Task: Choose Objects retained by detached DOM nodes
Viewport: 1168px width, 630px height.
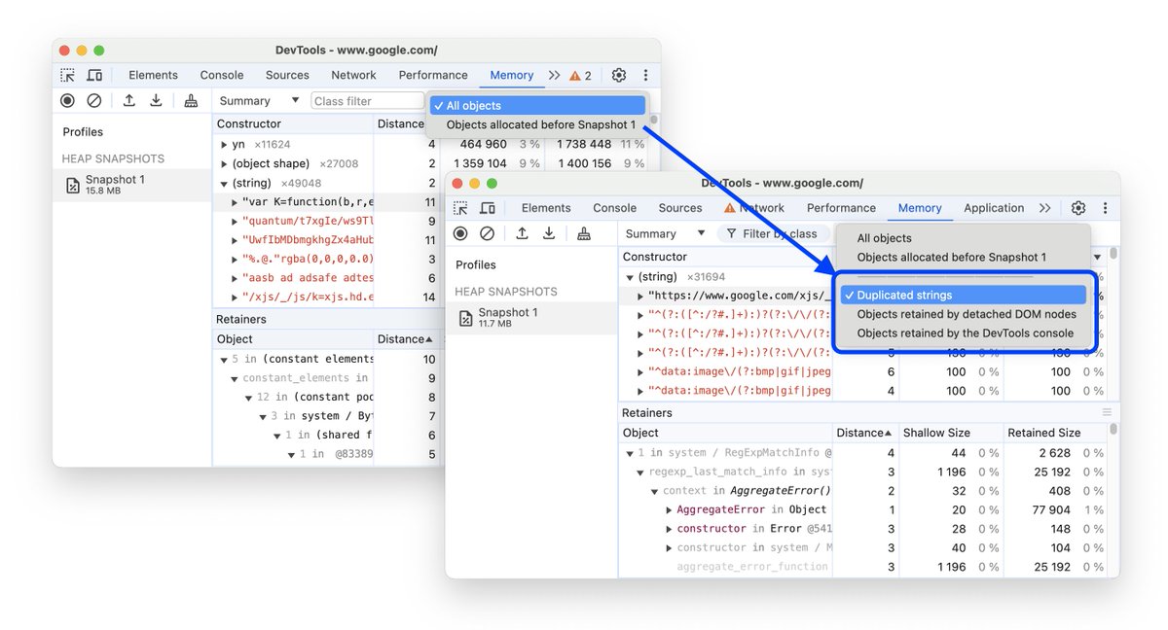Action: pos(966,313)
